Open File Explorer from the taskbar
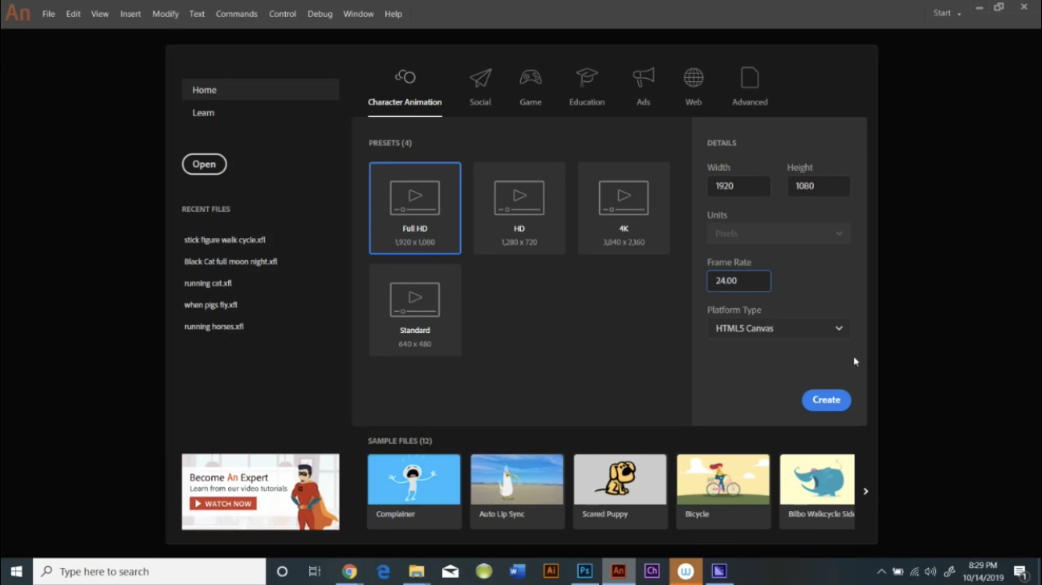Screen dimensions: 1042x585 tap(417, 572)
